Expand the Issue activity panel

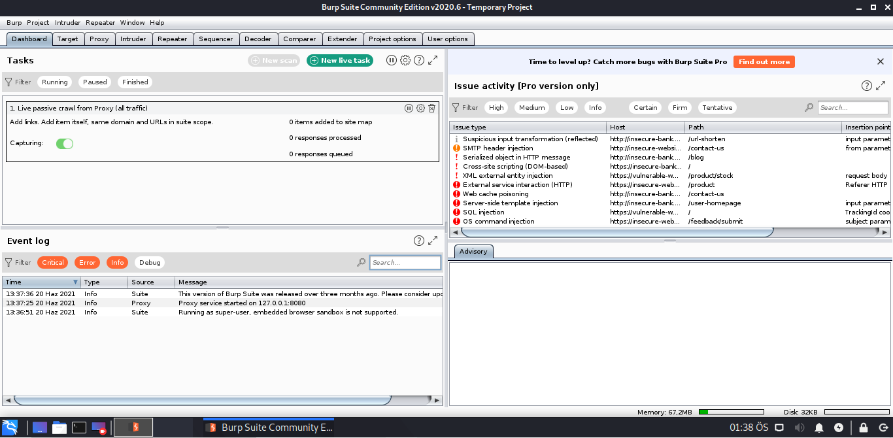tap(881, 86)
